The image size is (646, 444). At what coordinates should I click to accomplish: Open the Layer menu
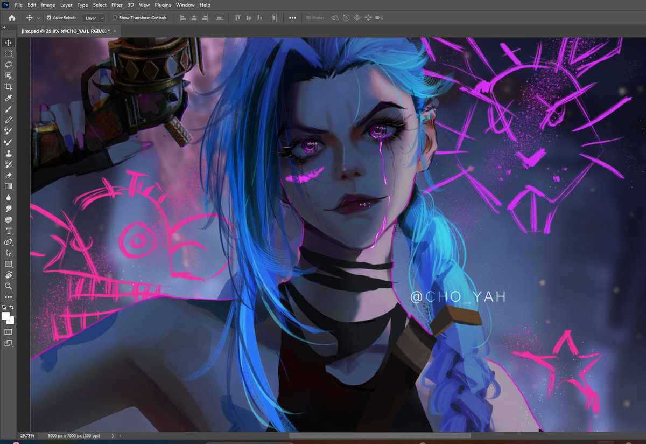[66, 5]
